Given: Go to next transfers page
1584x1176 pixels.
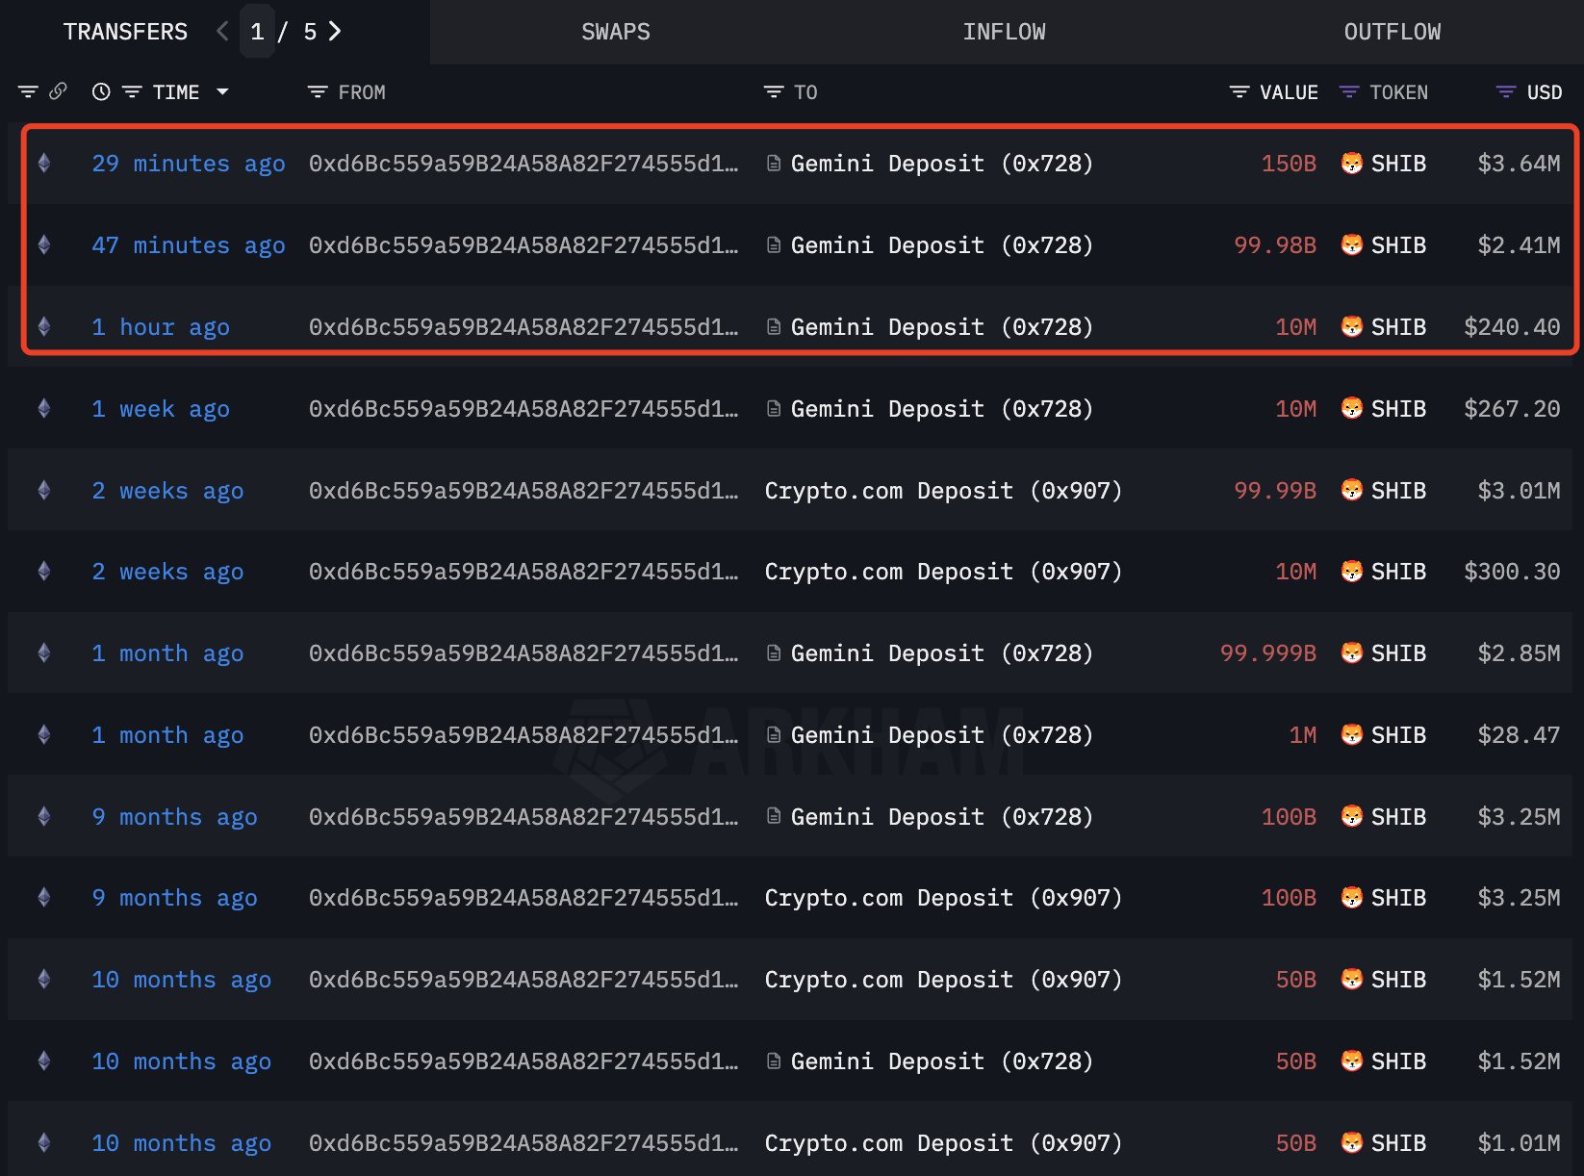Looking at the screenshot, I should pos(335,32).
